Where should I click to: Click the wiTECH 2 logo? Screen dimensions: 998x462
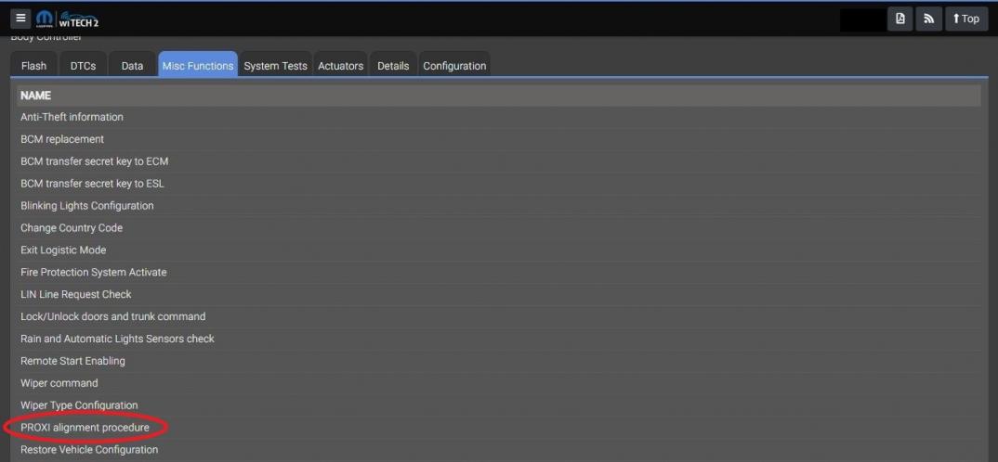80,19
